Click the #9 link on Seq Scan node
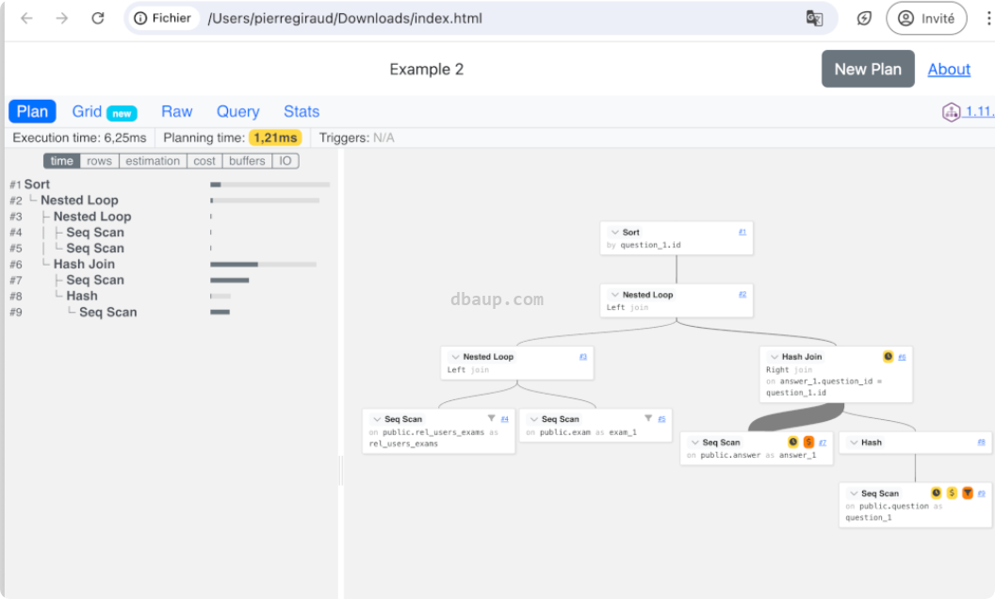The height and width of the screenshot is (599, 995). [x=981, y=493]
